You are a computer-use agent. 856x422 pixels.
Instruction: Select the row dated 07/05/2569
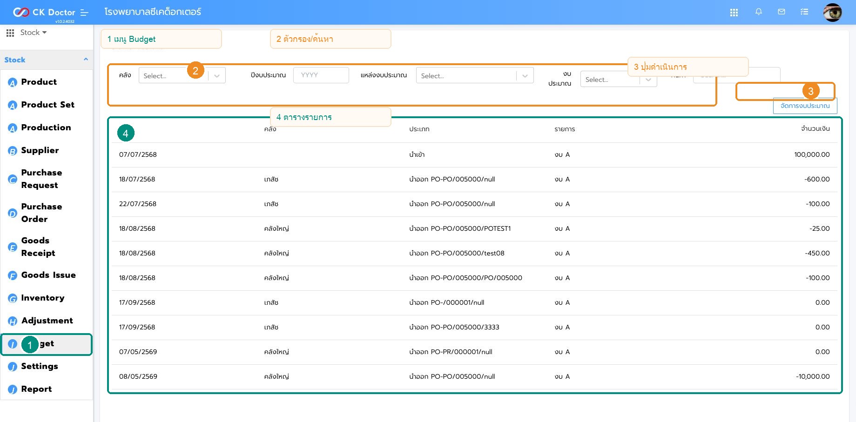pos(474,352)
